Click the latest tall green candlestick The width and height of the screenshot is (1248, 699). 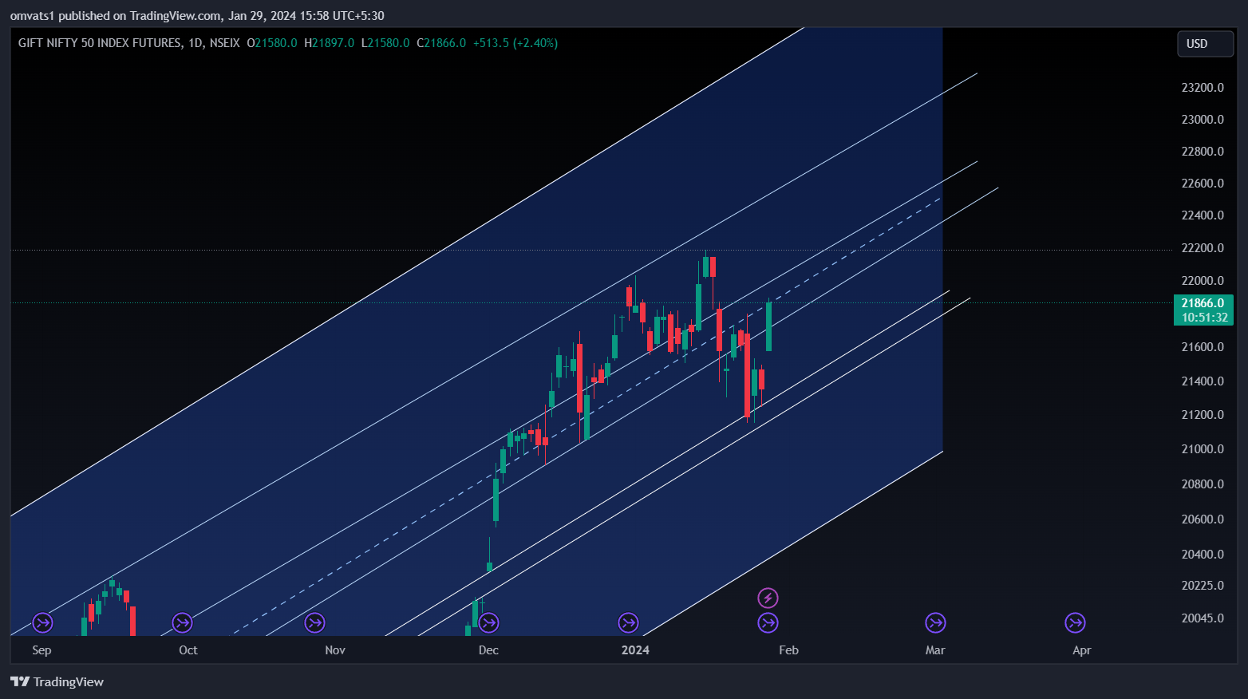click(x=769, y=326)
